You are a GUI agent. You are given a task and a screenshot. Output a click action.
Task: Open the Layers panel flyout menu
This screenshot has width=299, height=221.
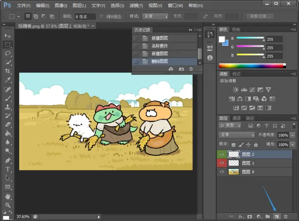click(294, 118)
